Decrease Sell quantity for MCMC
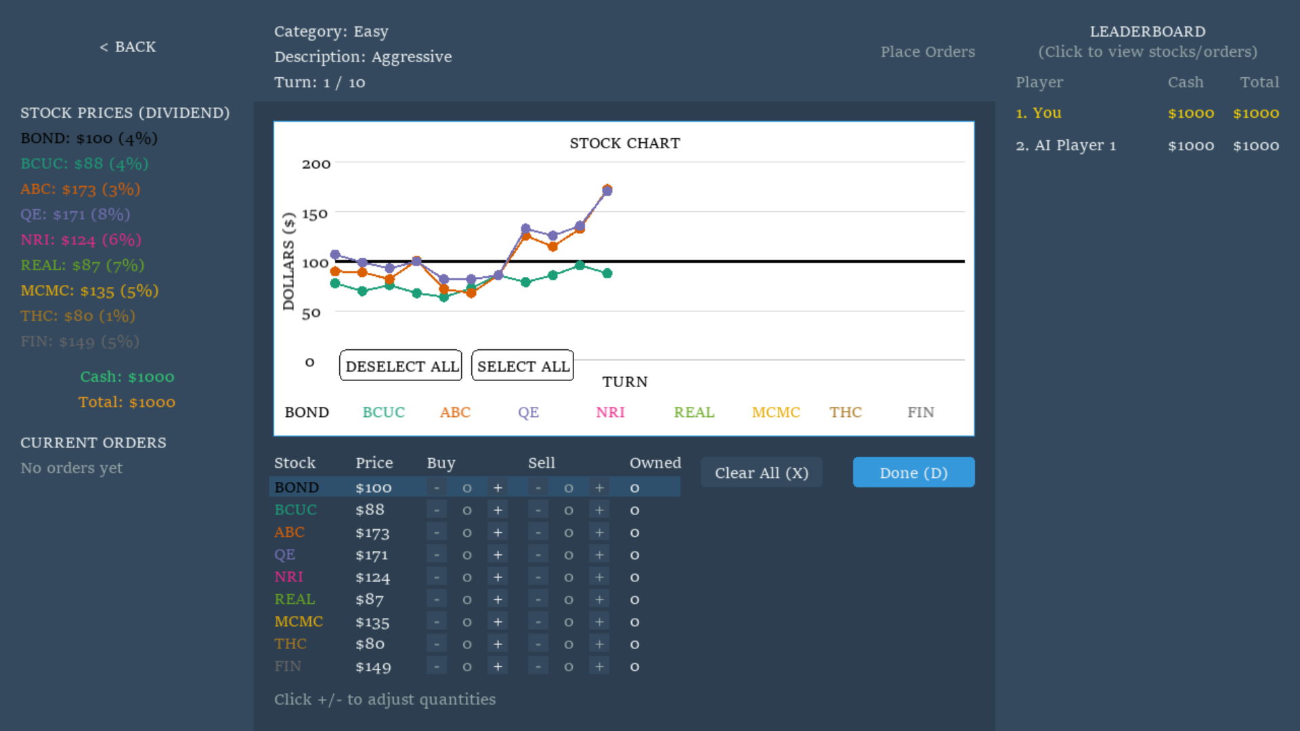The height and width of the screenshot is (731, 1300). tap(538, 621)
